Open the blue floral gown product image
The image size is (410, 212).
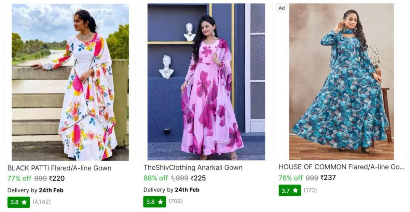pos(341,82)
